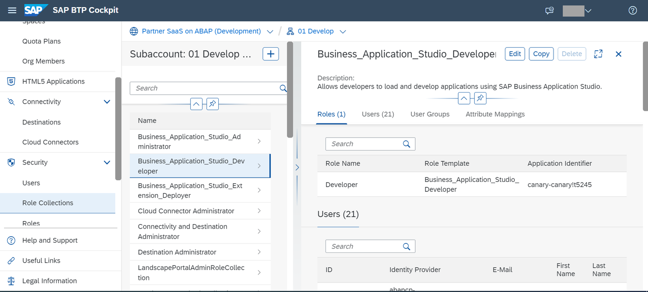Image resolution: width=648 pixels, height=292 pixels.
Task: Open the hamburger navigation menu
Action: [x=12, y=10]
